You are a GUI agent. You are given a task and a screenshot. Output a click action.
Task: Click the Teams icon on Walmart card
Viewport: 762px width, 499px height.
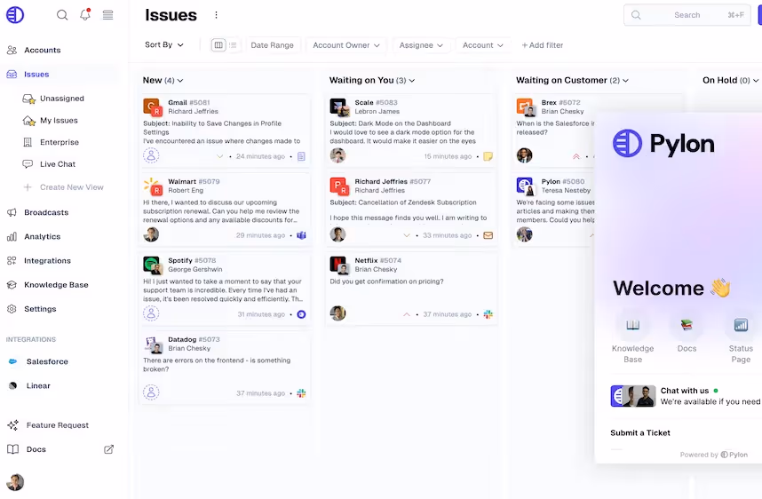pos(301,235)
